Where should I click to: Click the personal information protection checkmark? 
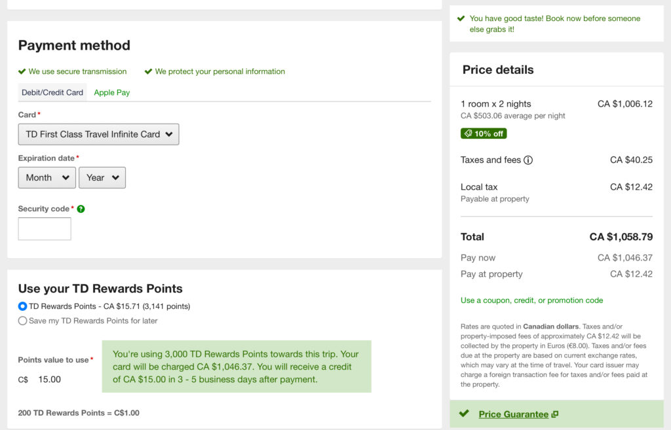click(148, 71)
